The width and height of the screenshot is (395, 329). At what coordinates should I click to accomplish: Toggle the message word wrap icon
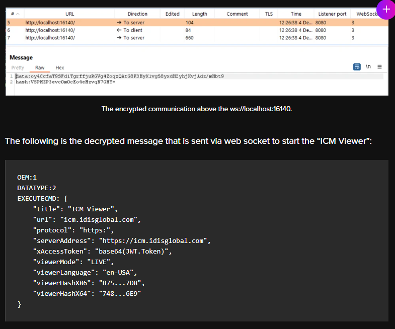tap(357, 67)
